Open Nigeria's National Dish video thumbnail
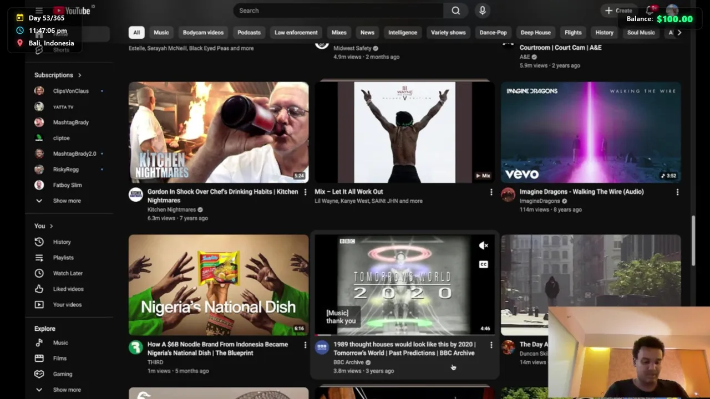The image size is (710, 399). tap(219, 285)
